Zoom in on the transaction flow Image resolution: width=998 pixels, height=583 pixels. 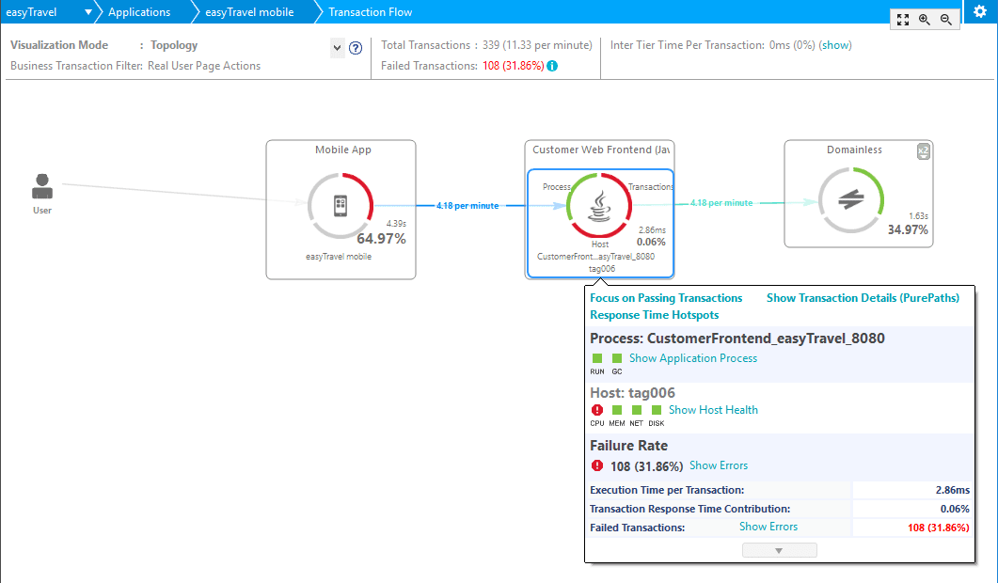(925, 20)
